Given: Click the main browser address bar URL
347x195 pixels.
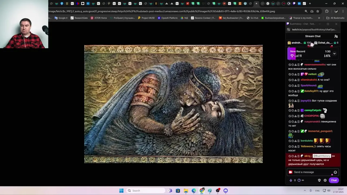Looking at the screenshot, I should tap(162, 11).
